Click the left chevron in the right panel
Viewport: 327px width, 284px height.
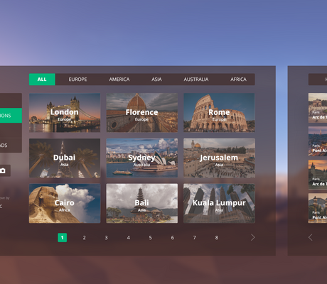(311, 237)
